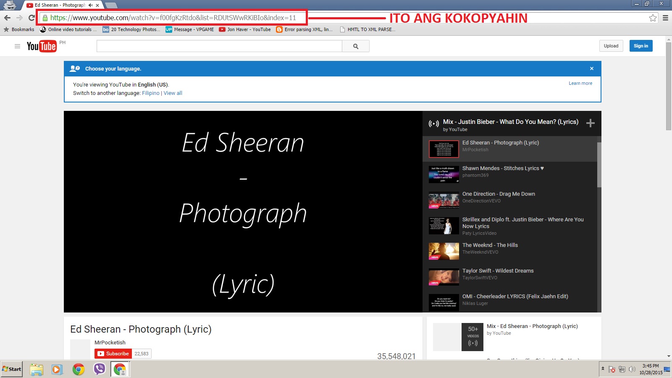Play Ed Sheeran - Photograph (Lyric) playlist thumbnail
Screen dimensions: 672x378
(444, 149)
